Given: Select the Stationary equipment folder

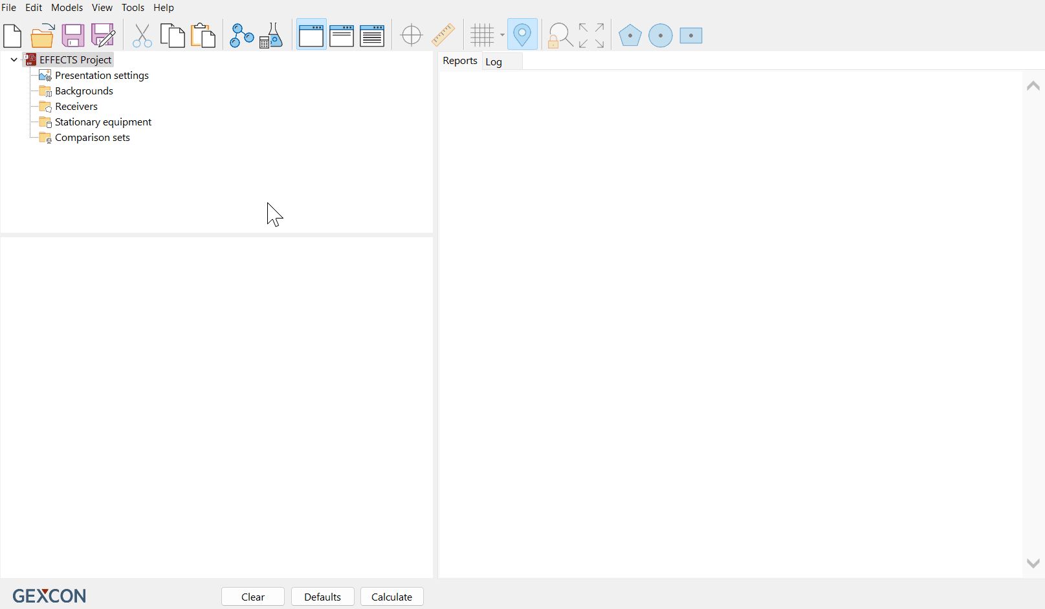Looking at the screenshot, I should (103, 122).
